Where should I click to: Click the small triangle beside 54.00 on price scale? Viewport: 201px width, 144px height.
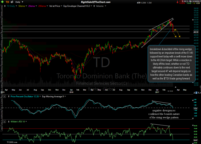coord(193,20)
